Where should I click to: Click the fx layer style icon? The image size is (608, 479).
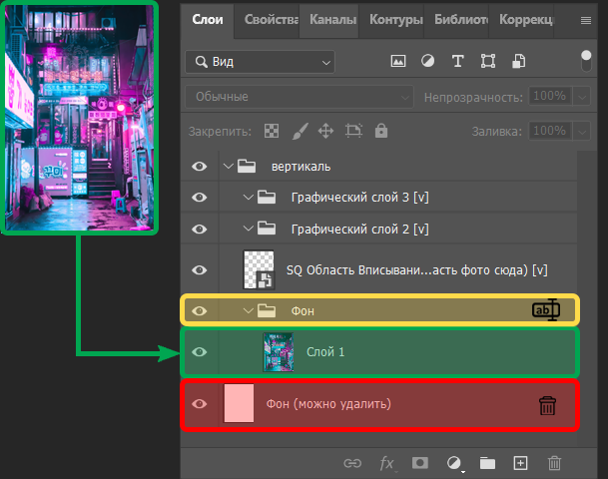[x=386, y=463]
